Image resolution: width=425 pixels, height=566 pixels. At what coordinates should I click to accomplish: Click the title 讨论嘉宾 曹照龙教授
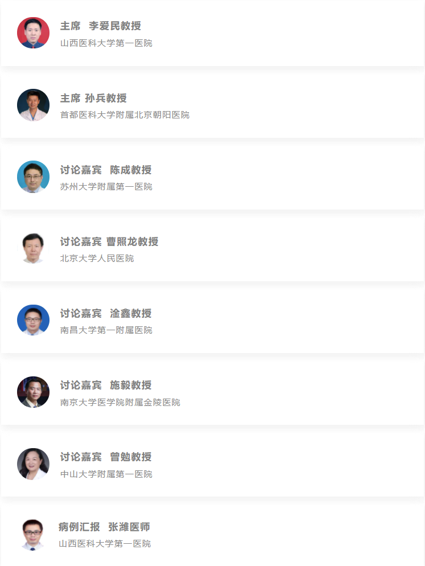coord(109,241)
